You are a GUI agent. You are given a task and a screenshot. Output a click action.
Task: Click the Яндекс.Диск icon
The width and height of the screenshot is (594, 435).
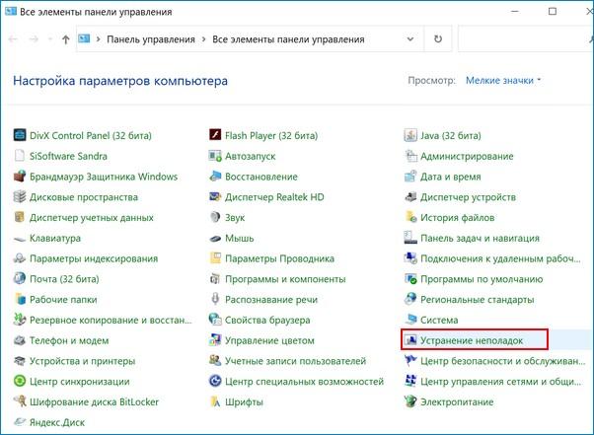tap(20, 422)
